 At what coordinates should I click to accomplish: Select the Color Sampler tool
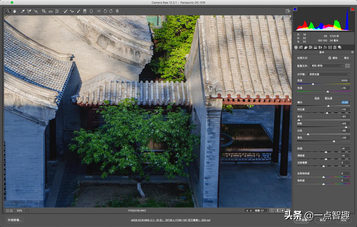click(29, 11)
